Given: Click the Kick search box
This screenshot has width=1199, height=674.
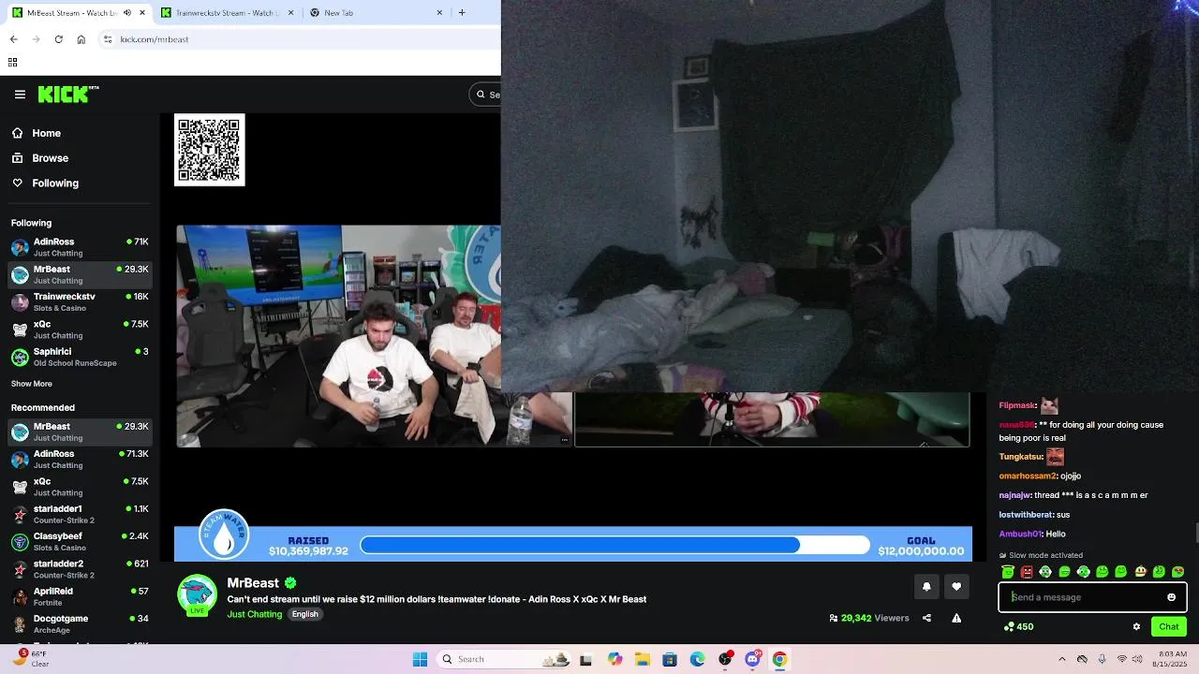Looking at the screenshot, I should [485, 94].
